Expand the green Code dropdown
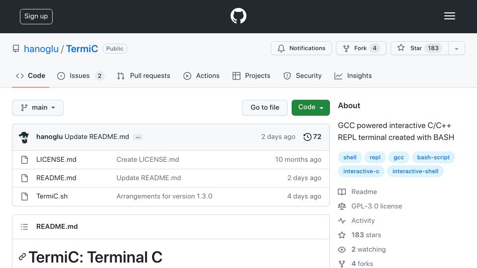 coord(311,108)
